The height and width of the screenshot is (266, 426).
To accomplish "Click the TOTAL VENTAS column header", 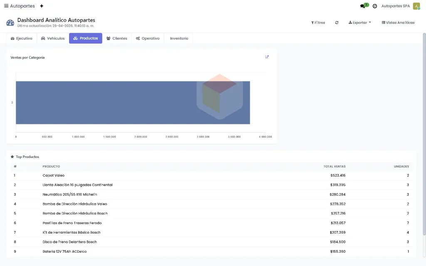I will pyautogui.click(x=334, y=166).
